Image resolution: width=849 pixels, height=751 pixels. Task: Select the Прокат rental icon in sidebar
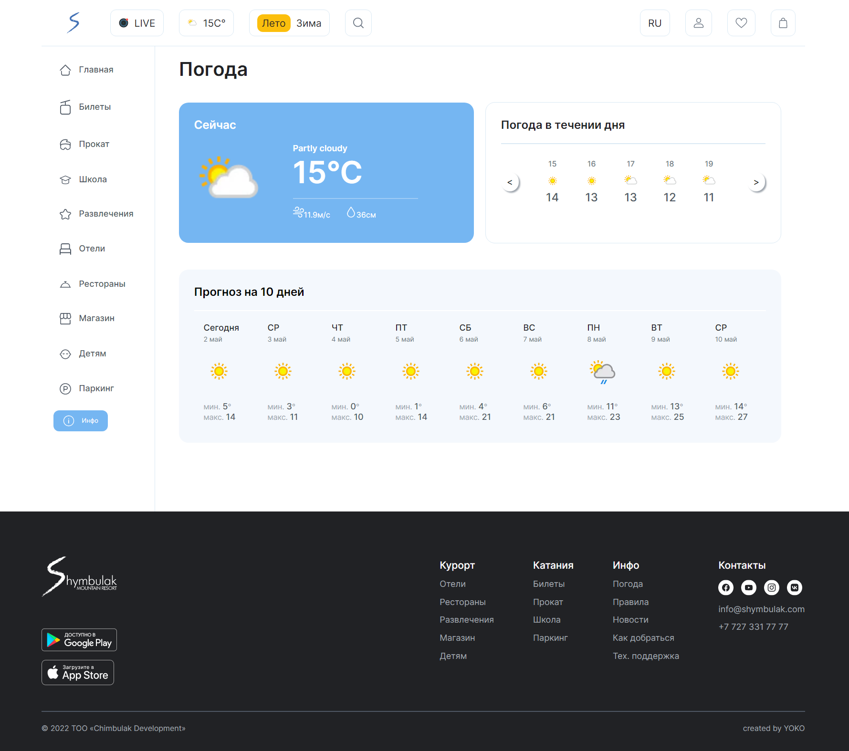click(66, 144)
